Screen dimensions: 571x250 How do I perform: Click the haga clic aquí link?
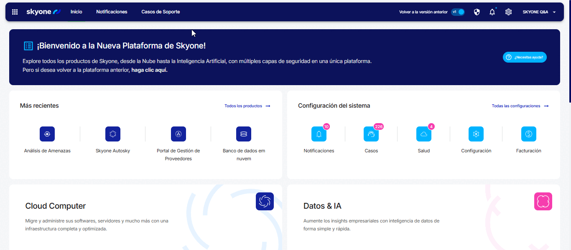[149, 70]
